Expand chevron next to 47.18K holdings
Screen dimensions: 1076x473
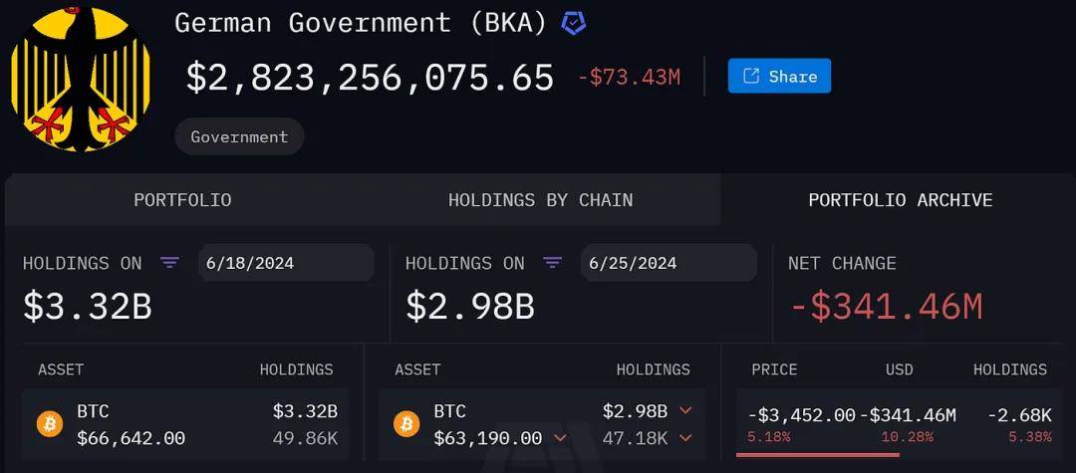684,438
